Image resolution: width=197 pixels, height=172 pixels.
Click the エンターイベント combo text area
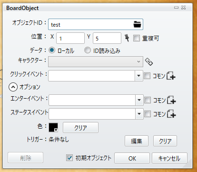pos(92,100)
